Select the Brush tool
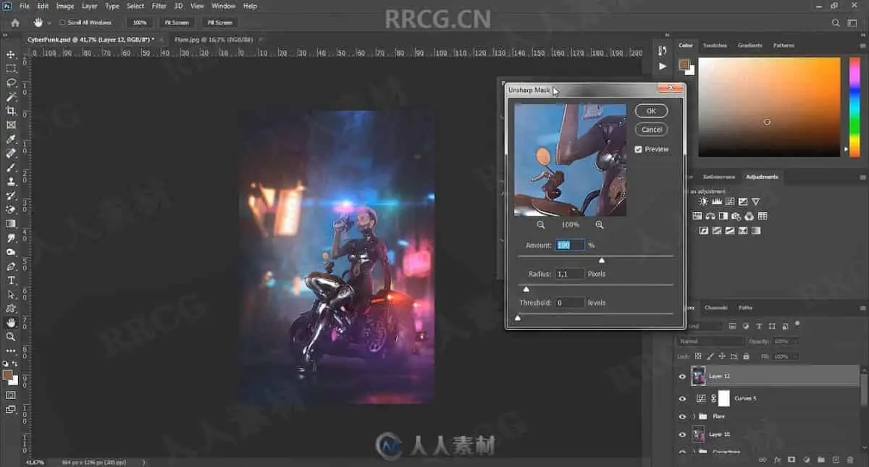This screenshot has width=869, height=467. 11,167
